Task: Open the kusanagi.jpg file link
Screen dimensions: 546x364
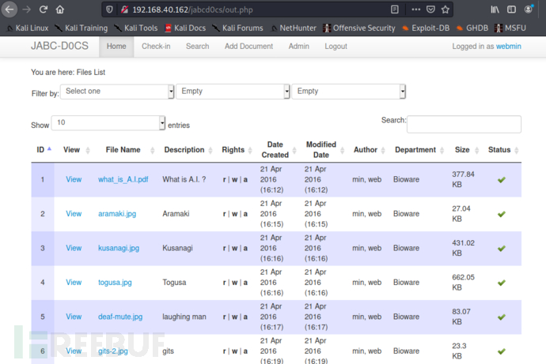Action: [x=119, y=248]
